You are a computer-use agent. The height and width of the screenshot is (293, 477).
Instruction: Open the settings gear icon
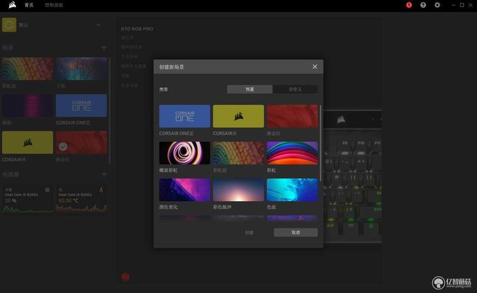coord(437,5)
